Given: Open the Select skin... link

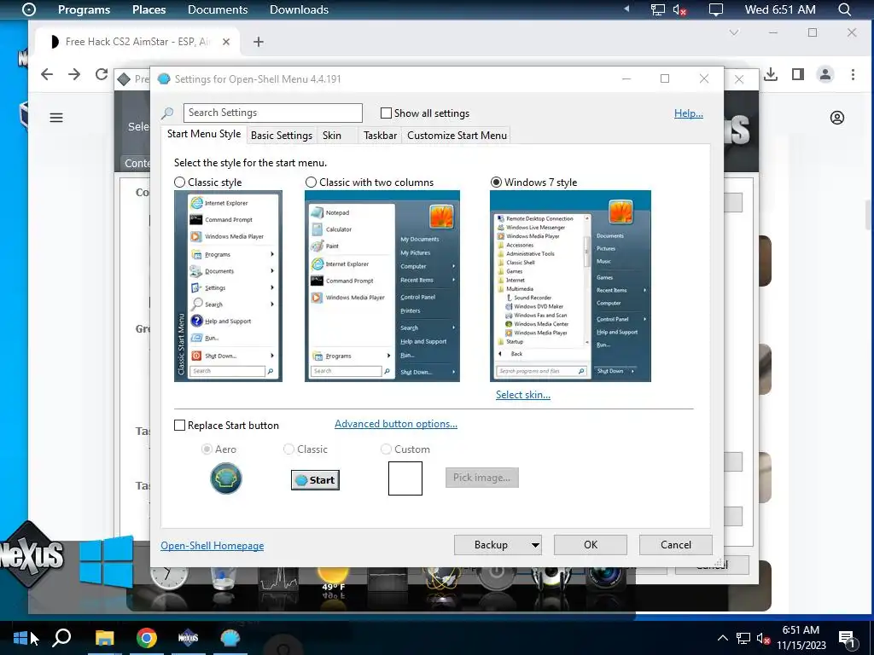Looking at the screenshot, I should pos(523,395).
